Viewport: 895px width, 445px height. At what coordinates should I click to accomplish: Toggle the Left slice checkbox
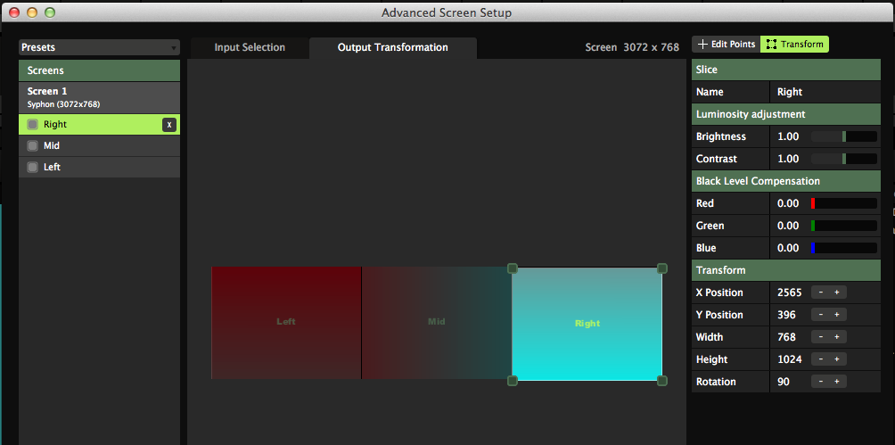coord(33,167)
